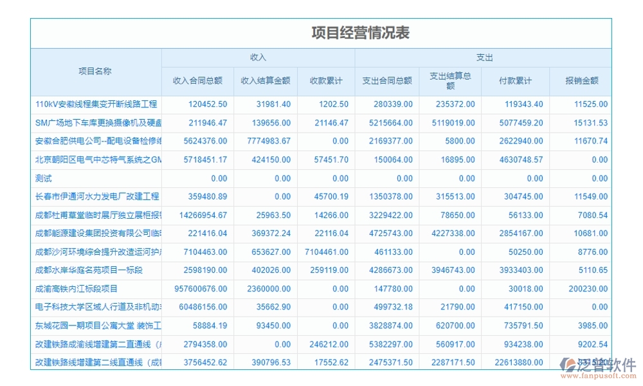Sort by the 项目名称 column header

click(x=95, y=71)
